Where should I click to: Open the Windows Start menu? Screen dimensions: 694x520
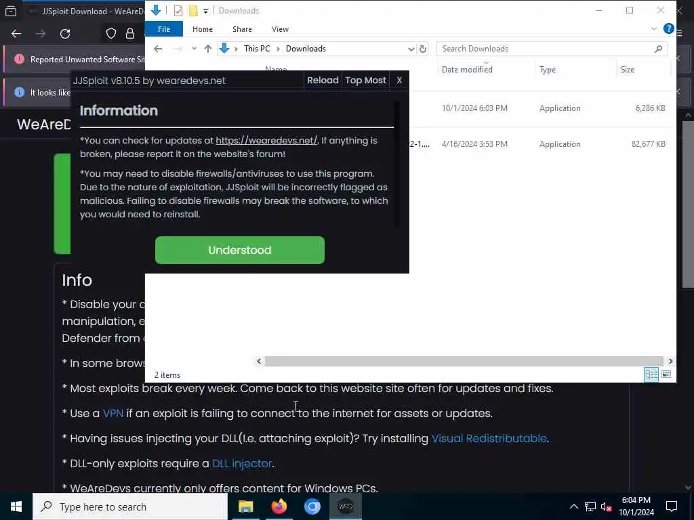coord(16,506)
